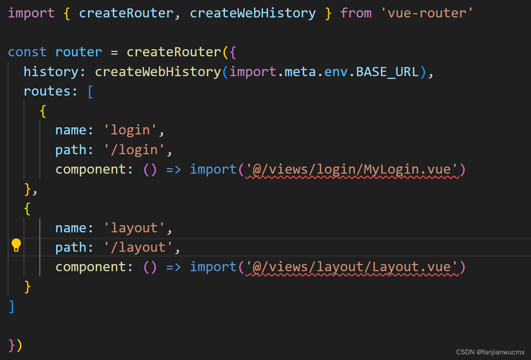Click the yellow lightbulb quick-fix icon
Viewport: 531px width, 360px height.
pos(16,245)
